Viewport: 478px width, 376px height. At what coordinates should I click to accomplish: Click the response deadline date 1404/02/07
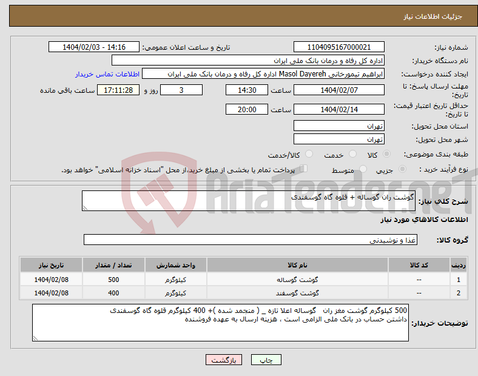pyautogui.click(x=338, y=90)
